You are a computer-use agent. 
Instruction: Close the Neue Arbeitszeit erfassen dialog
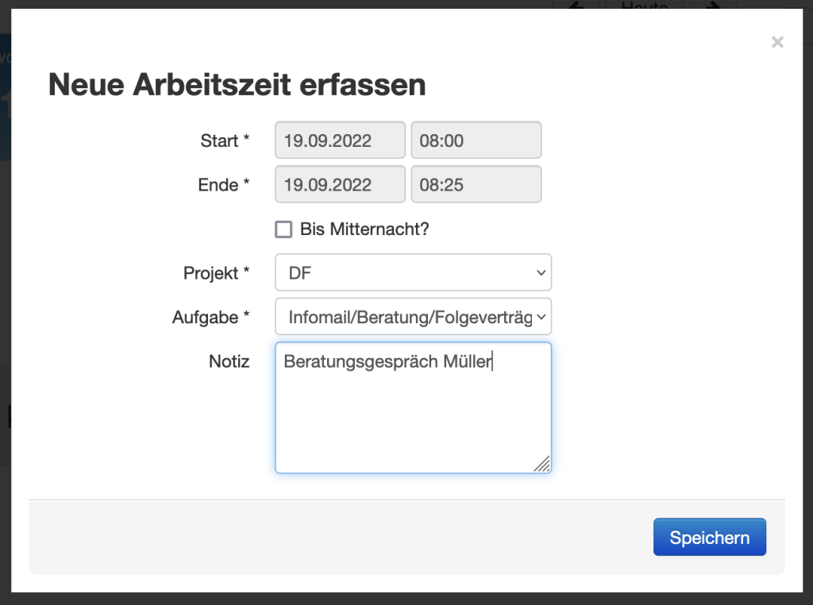click(777, 42)
